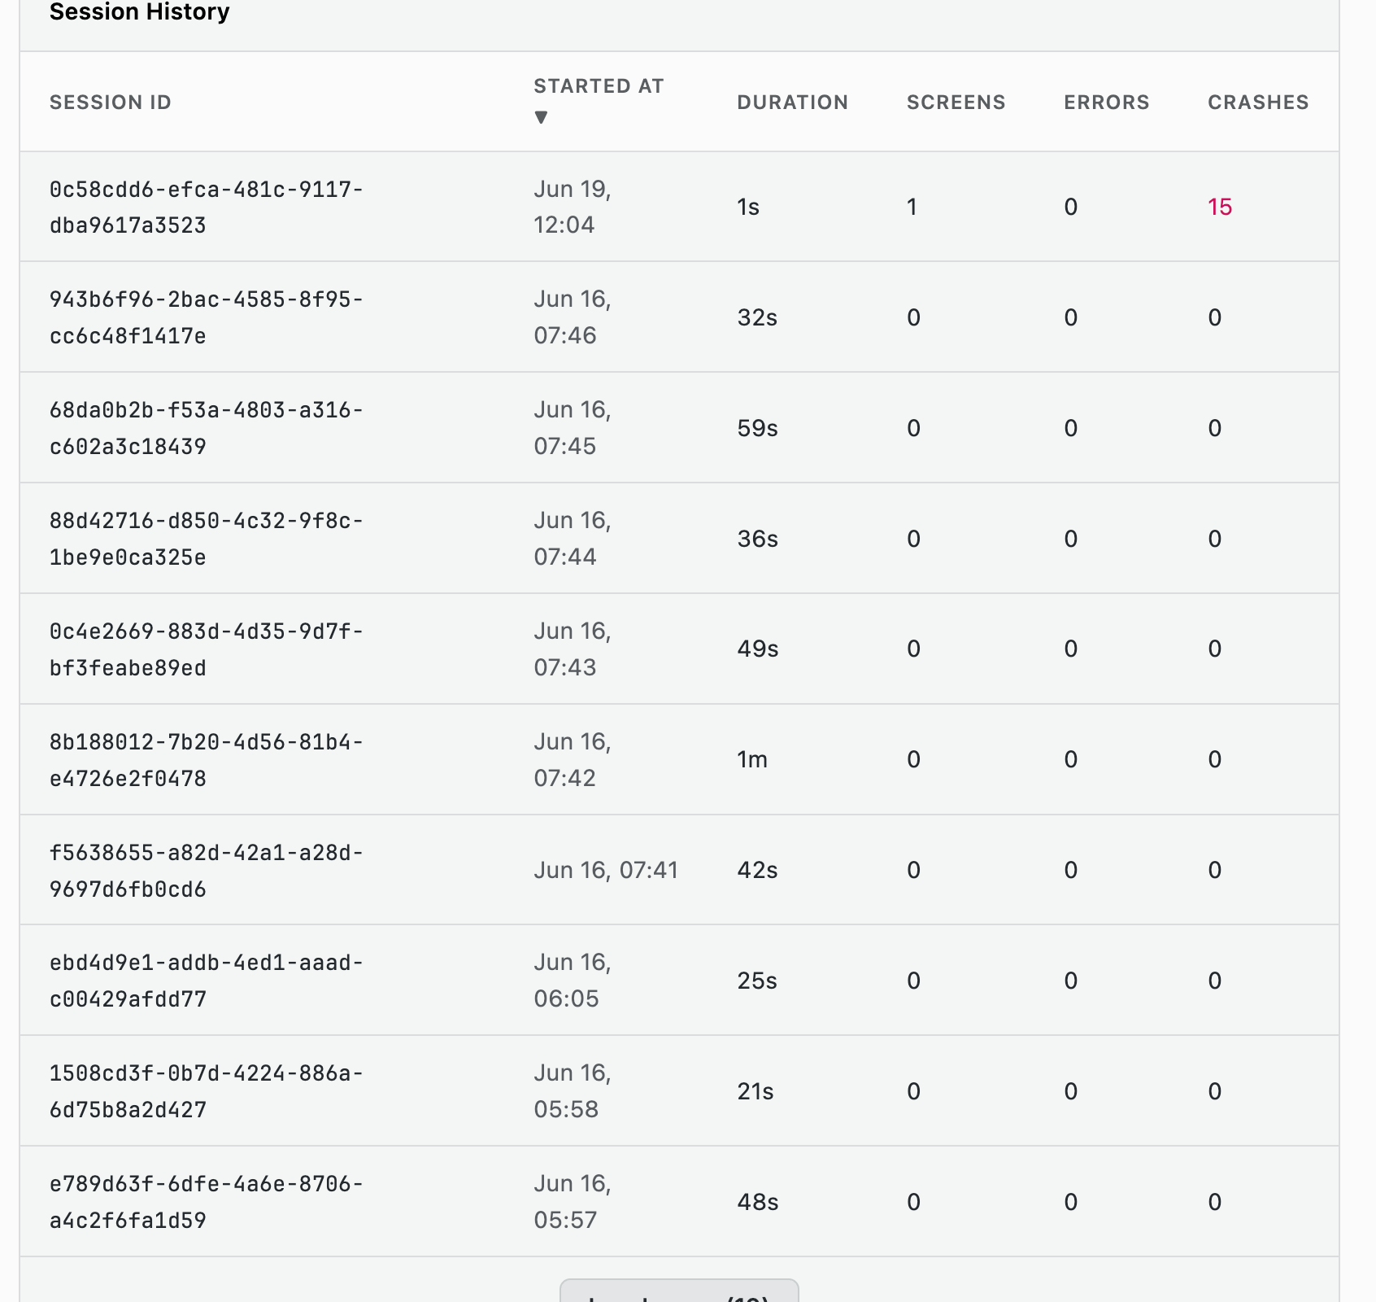Open session 1508cd3f-0b7d-4224-886a-6d75b8a2d427

pos(207,1091)
